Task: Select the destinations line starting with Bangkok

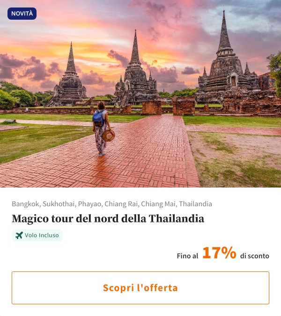Action: 111,204
